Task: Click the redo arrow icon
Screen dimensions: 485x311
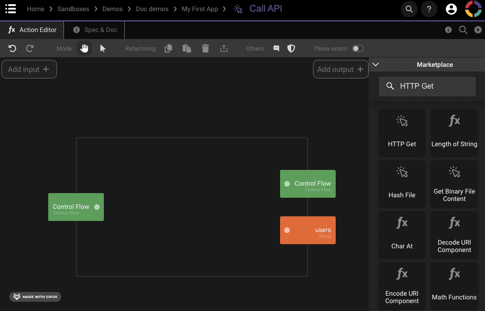Action: 30,48
